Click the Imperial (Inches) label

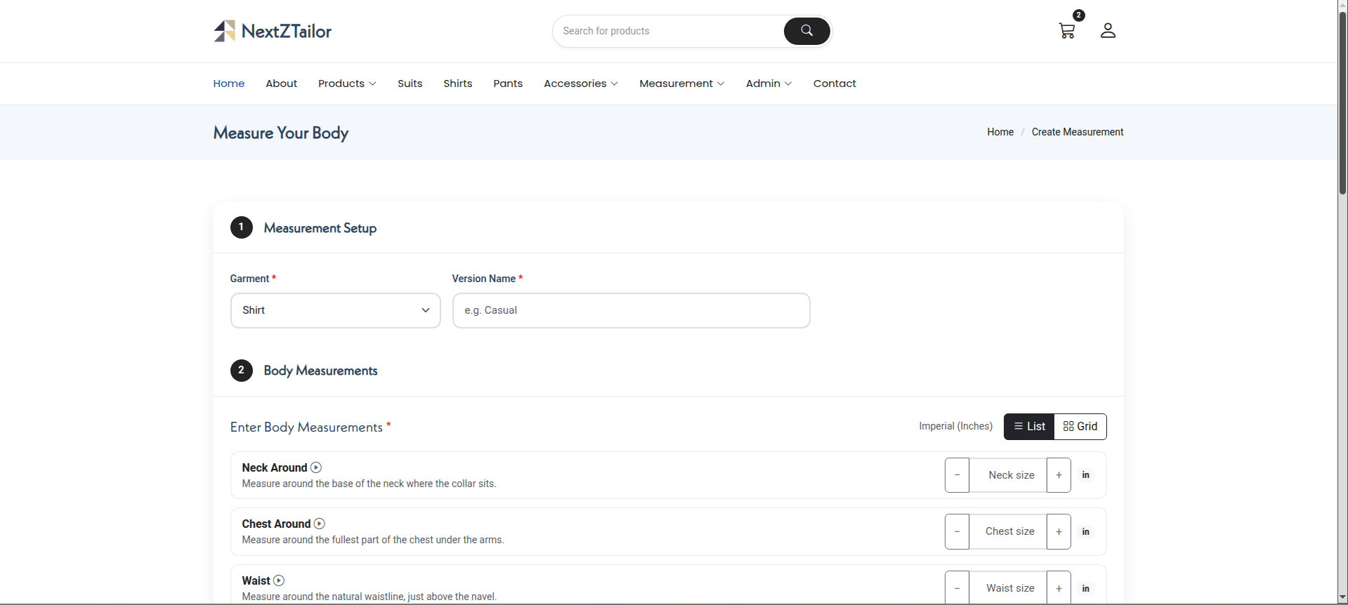956,426
